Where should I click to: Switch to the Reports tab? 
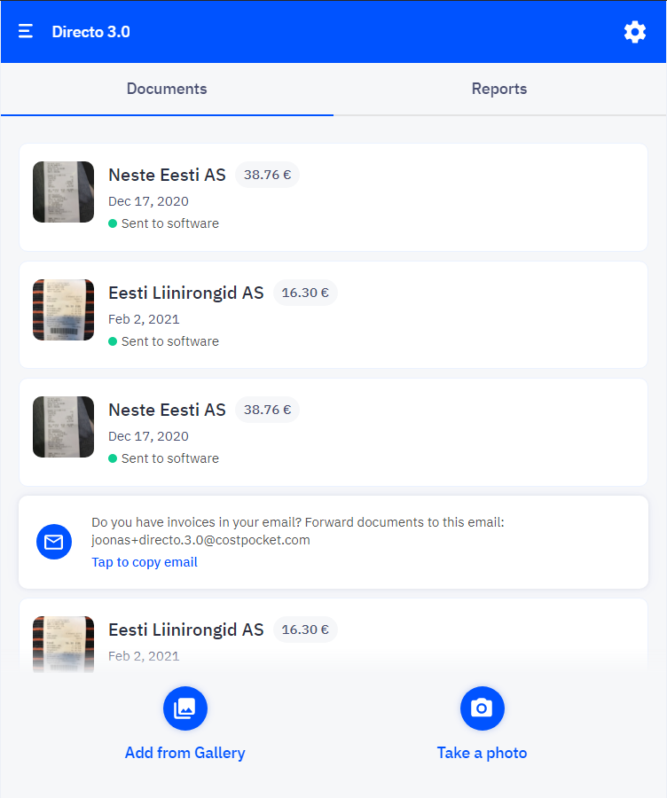pos(499,89)
